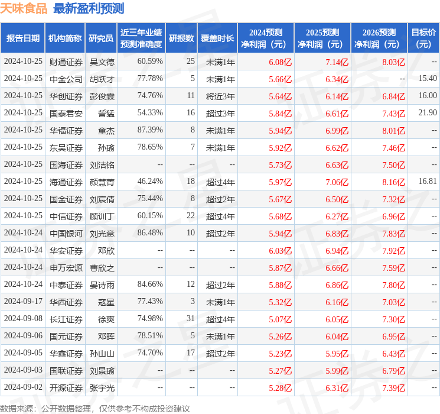This screenshot has width=440, height=414.
Task: Click the 2024-09-08 report date
Action: pyautogui.click(x=23, y=318)
